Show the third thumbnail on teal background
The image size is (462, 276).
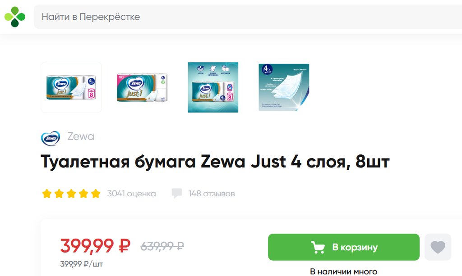[213, 87]
